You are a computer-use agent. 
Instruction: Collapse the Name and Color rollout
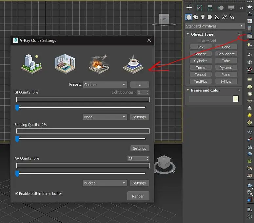[188, 90]
